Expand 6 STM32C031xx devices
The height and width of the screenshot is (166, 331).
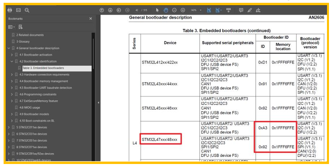coord(9,134)
